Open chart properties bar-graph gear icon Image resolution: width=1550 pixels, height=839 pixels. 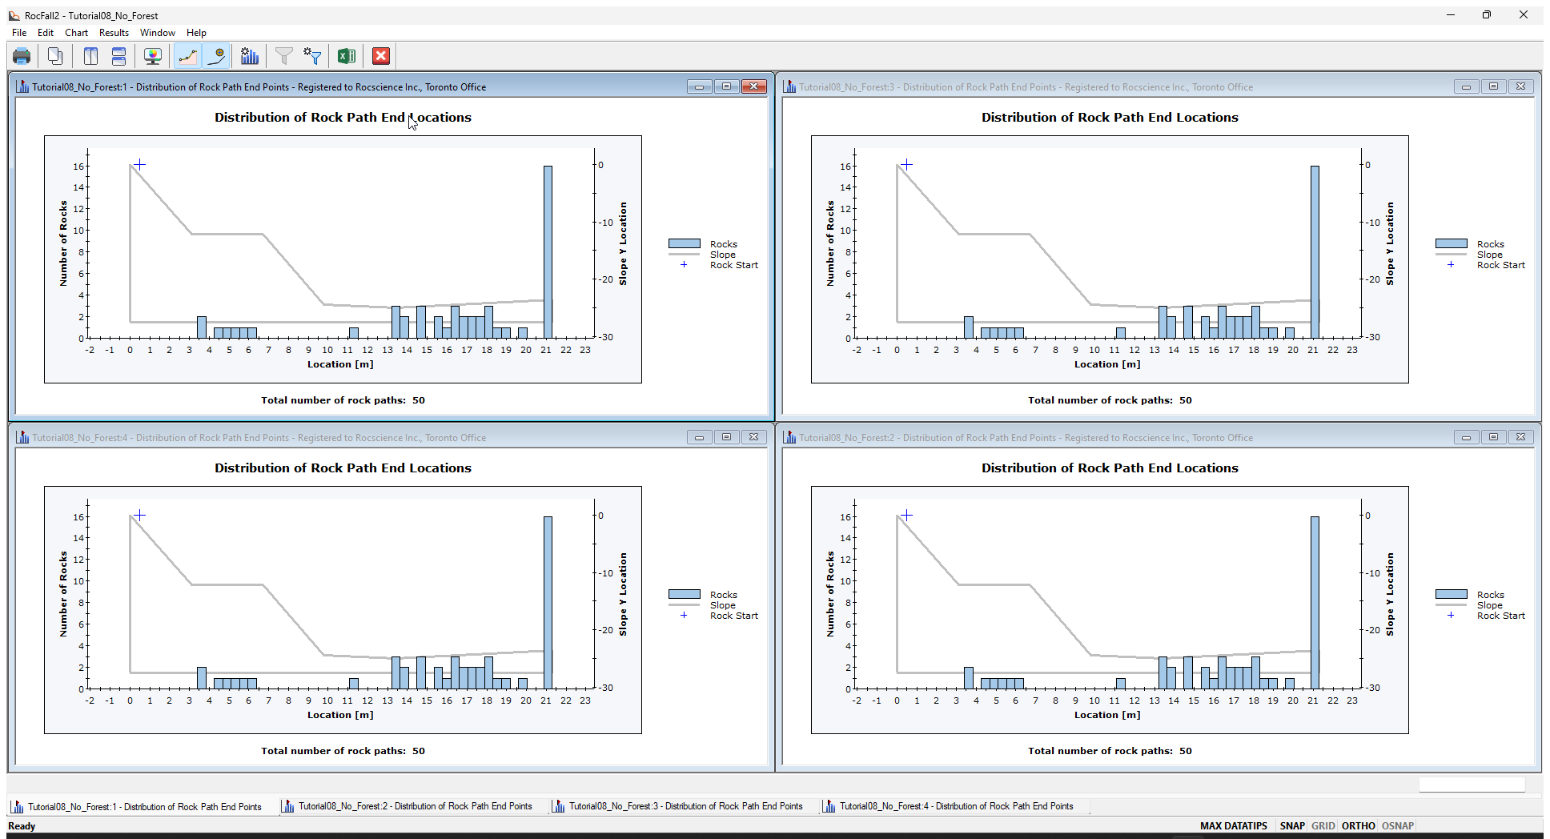coord(250,56)
